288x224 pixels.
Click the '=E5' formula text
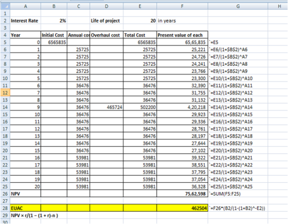click(213, 42)
